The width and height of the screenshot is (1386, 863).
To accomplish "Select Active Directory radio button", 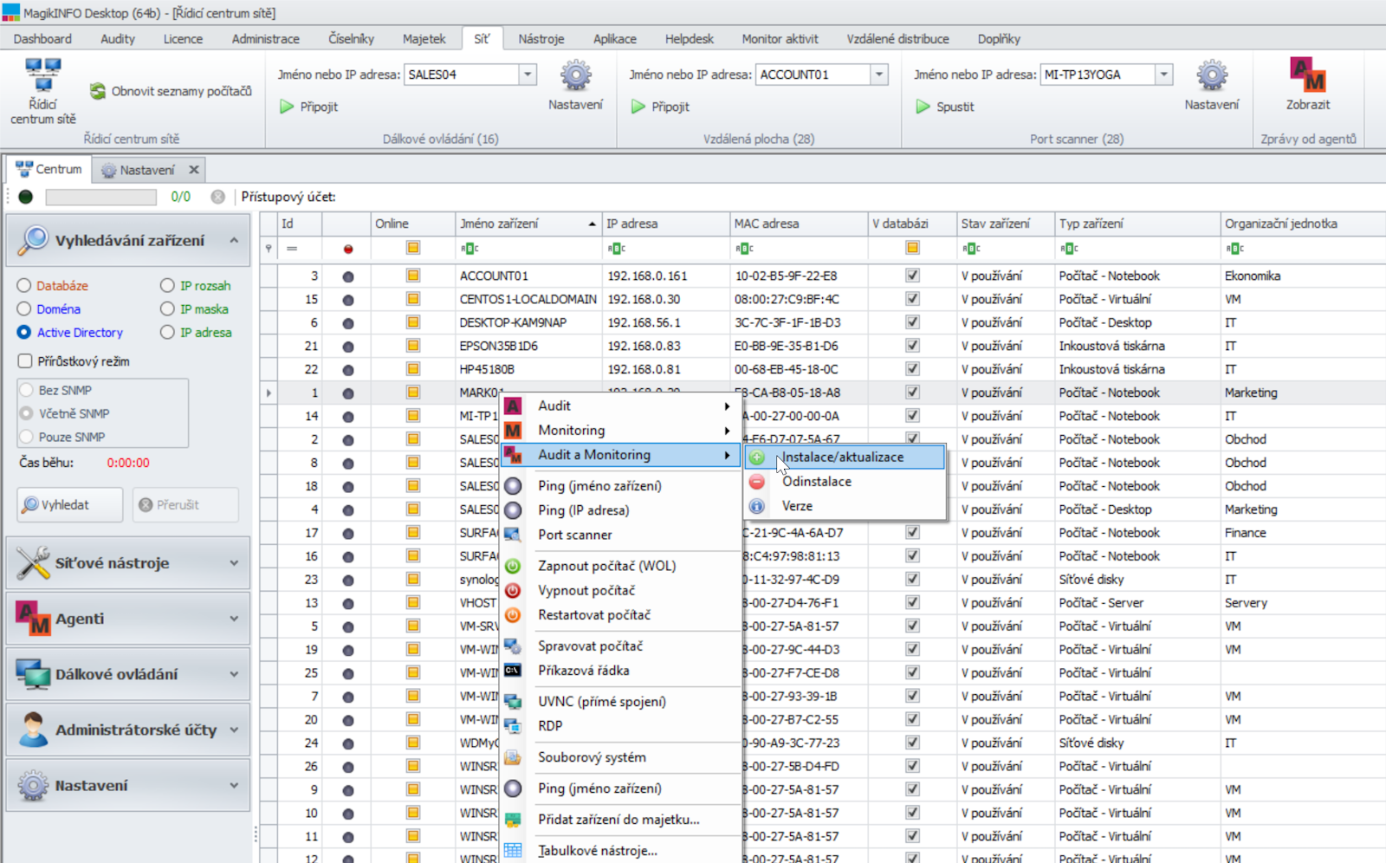I will coord(24,332).
